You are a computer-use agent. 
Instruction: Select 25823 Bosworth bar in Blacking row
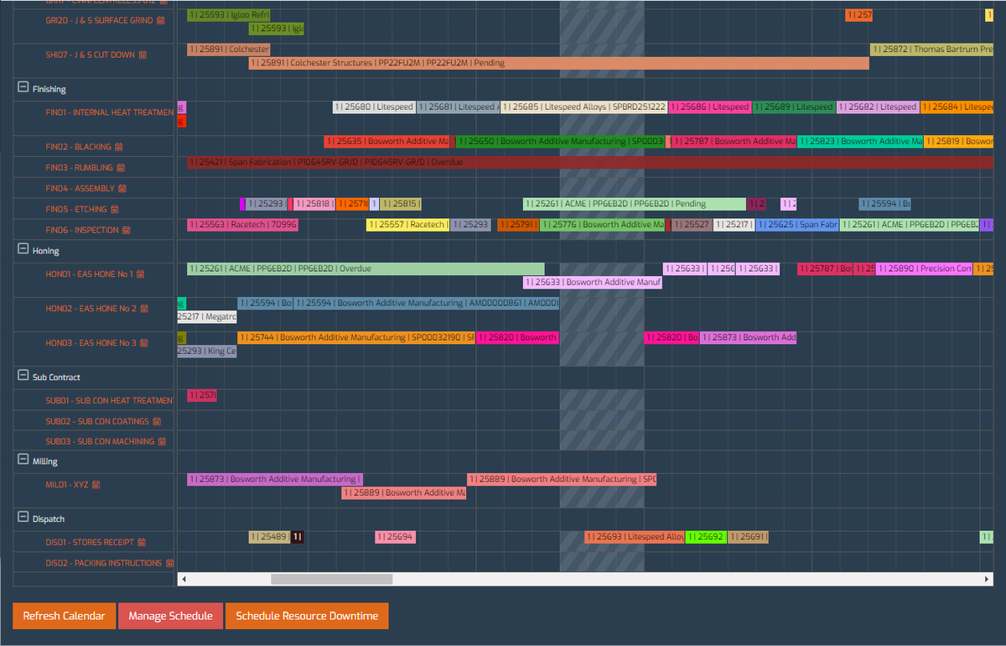pyautogui.click(x=860, y=142)
